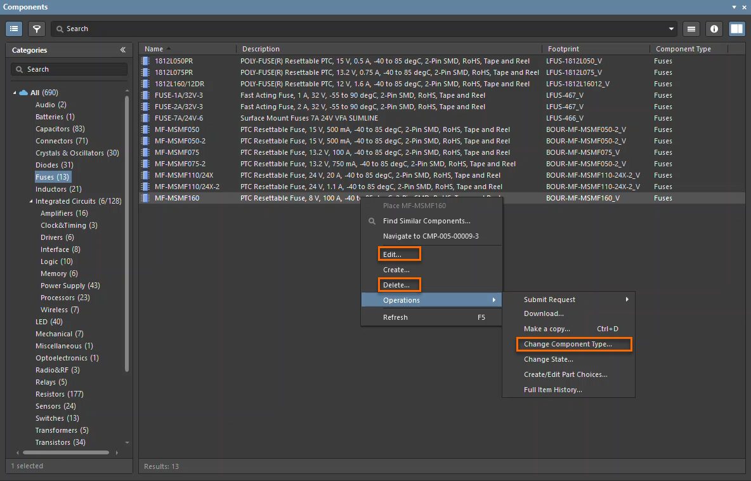The height and width of the screenshot is (481, 751).
Task: Choose Create... in the context menu
Action: pyautogui.click(x=431, y=270)
